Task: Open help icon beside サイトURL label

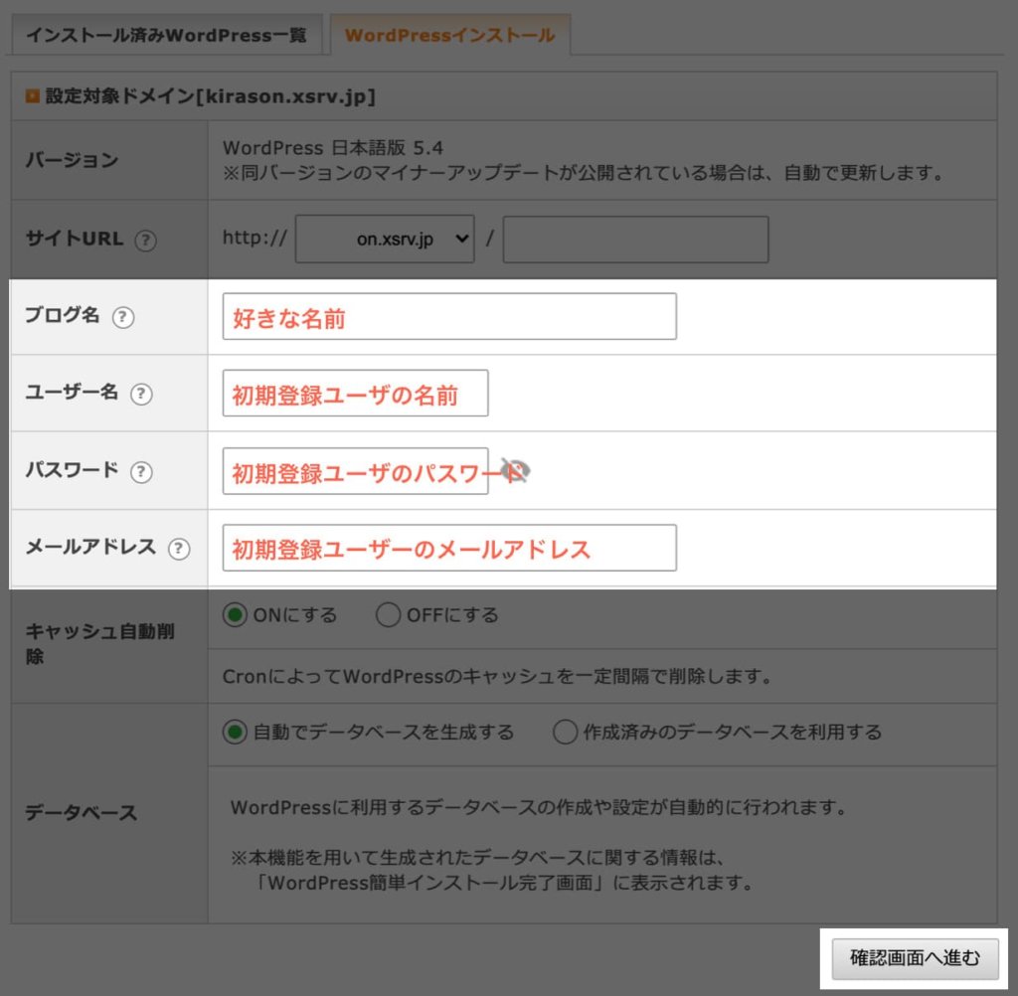Action: coord(145,241)
